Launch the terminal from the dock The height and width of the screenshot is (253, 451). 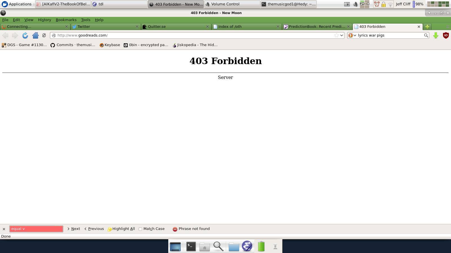[x=191, y=247]
